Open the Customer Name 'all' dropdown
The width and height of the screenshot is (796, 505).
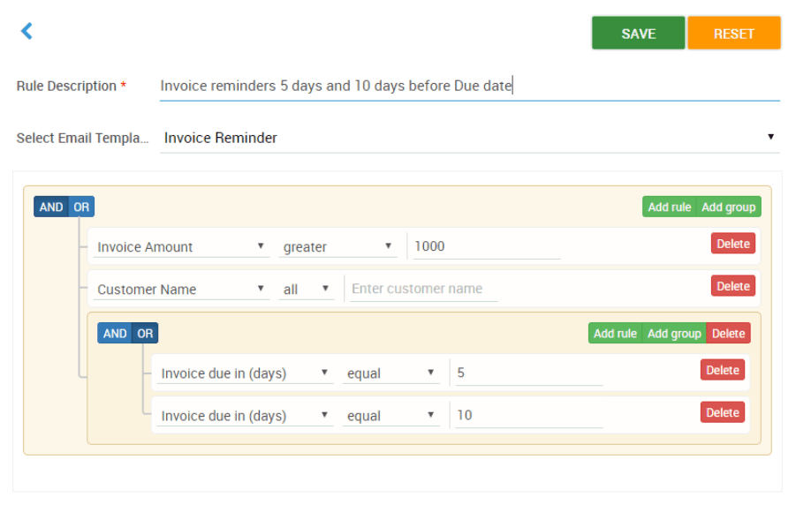[x=306, y=289]
